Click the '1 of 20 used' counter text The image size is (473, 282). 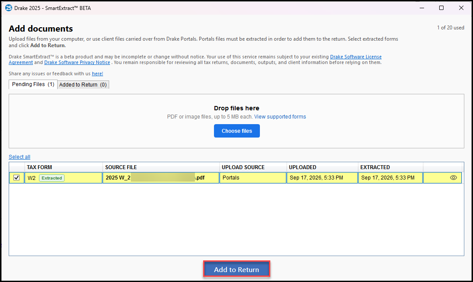pos(450,28)
